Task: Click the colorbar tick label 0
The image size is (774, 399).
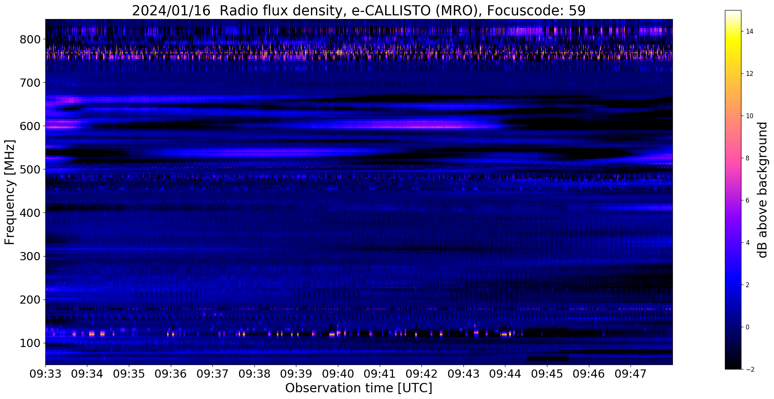Action: click(x=748, y=327)
